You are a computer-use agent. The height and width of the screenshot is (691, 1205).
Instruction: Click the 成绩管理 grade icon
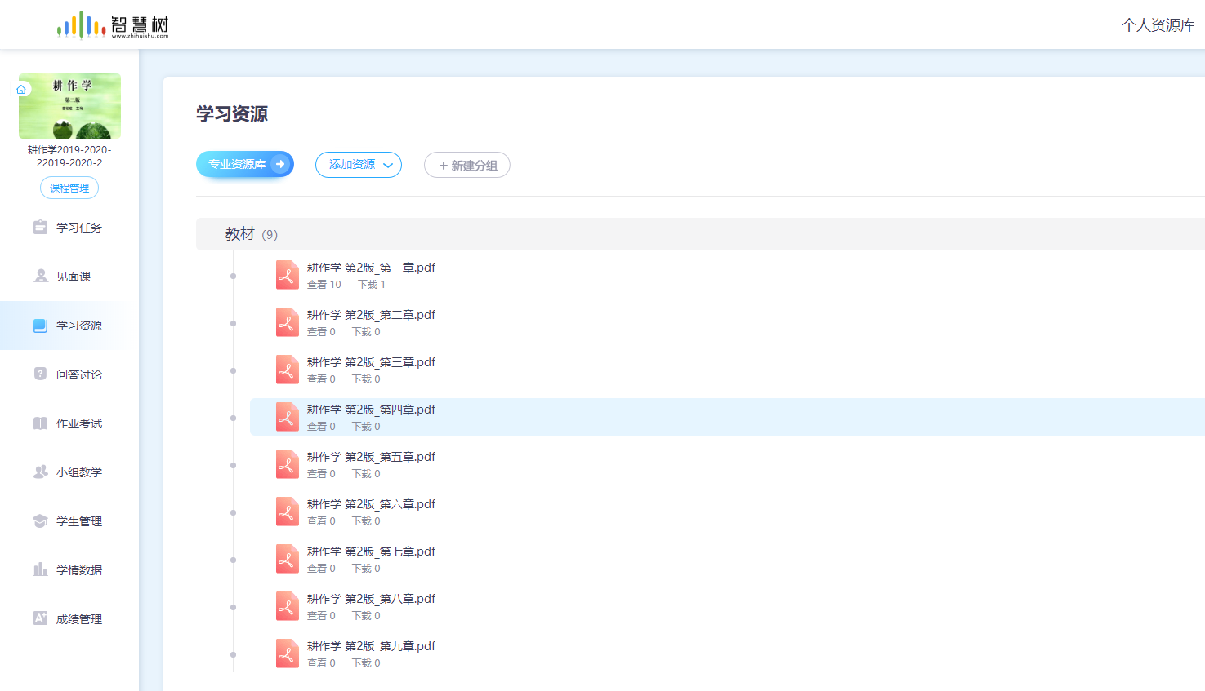point(40,618)
